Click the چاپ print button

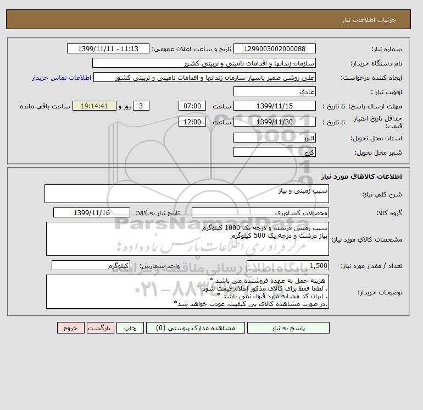tap(130, 328)
